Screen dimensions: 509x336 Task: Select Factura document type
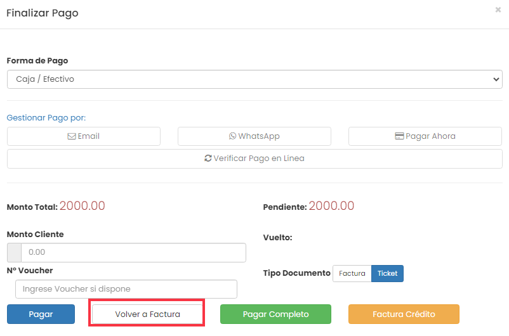tap(352, 273)
